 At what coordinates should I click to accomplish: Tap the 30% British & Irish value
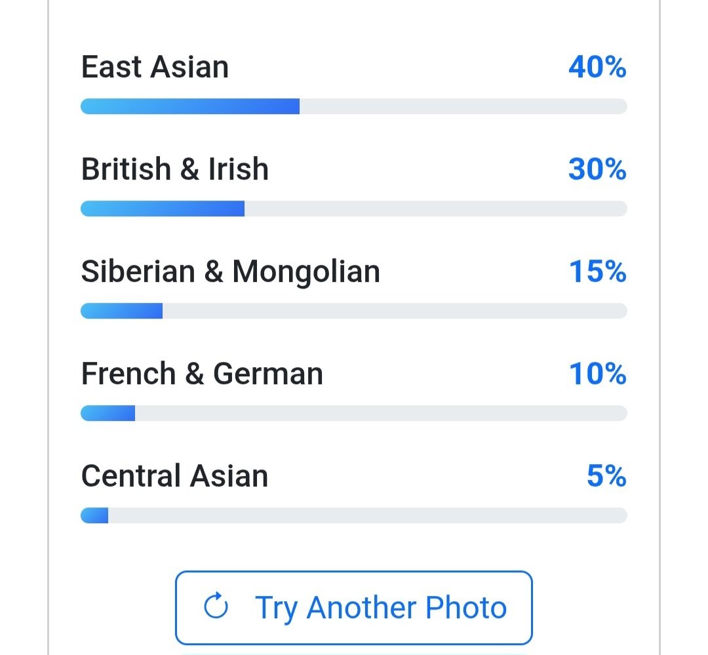coord(597,169)
